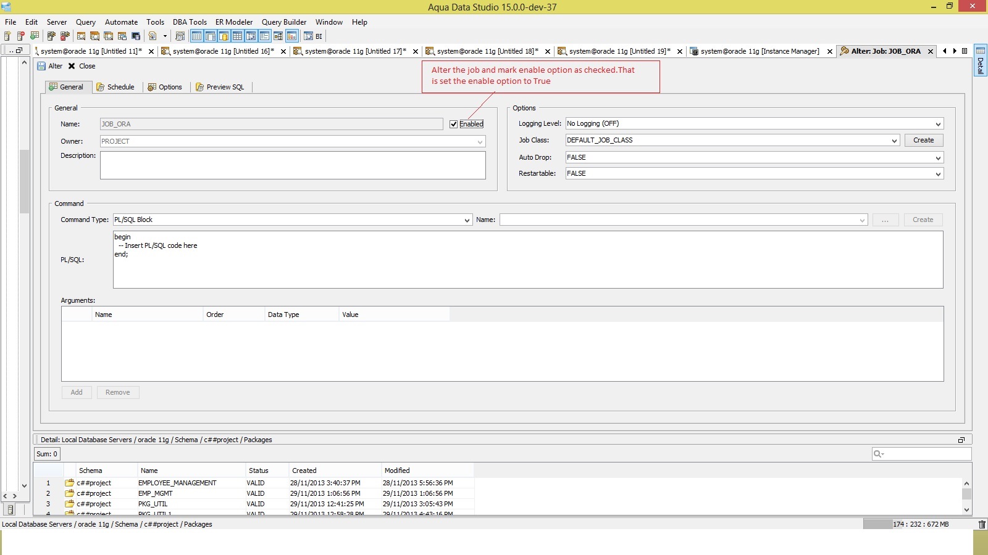Image resolution: width=988 pixels, height=555 pixels.
Task: Click the Created column header
Action: tap(334, 471)
